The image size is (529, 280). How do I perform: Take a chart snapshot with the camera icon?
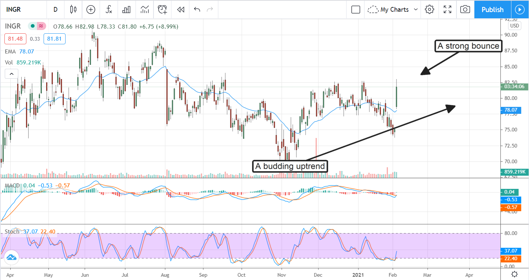(x=465, y=10)
